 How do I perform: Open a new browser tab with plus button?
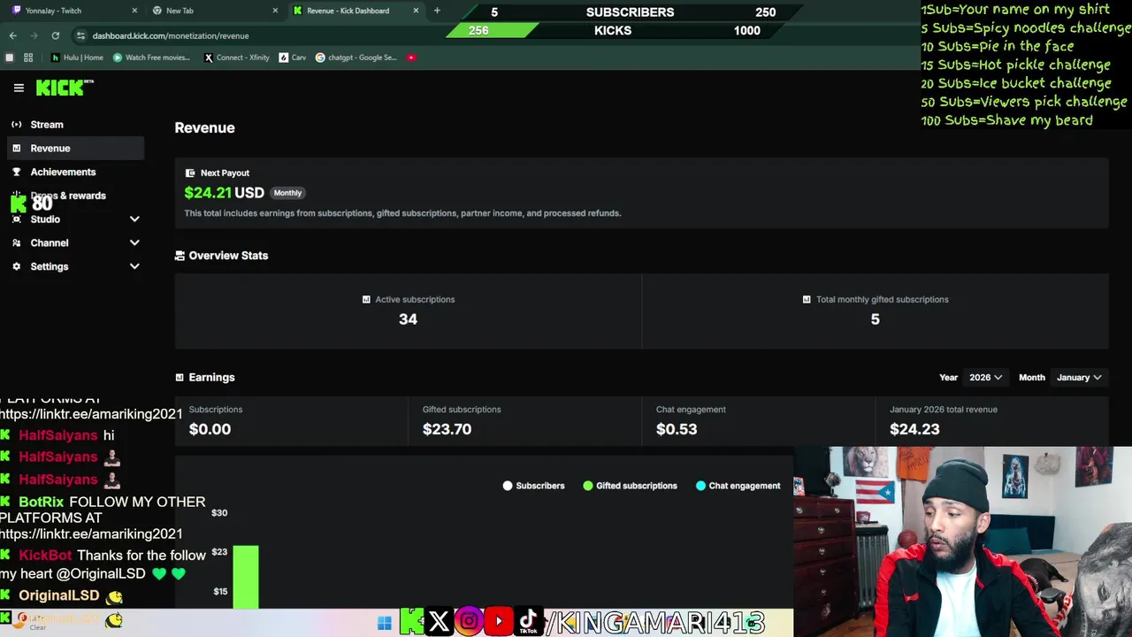(x=437, y=11)
